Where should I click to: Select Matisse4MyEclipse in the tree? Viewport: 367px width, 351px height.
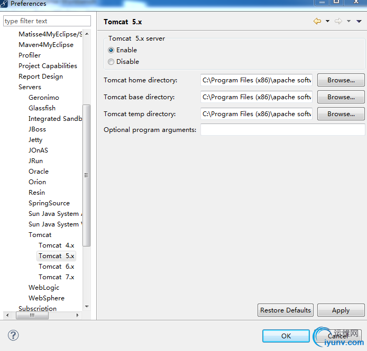tap(50, 34)
